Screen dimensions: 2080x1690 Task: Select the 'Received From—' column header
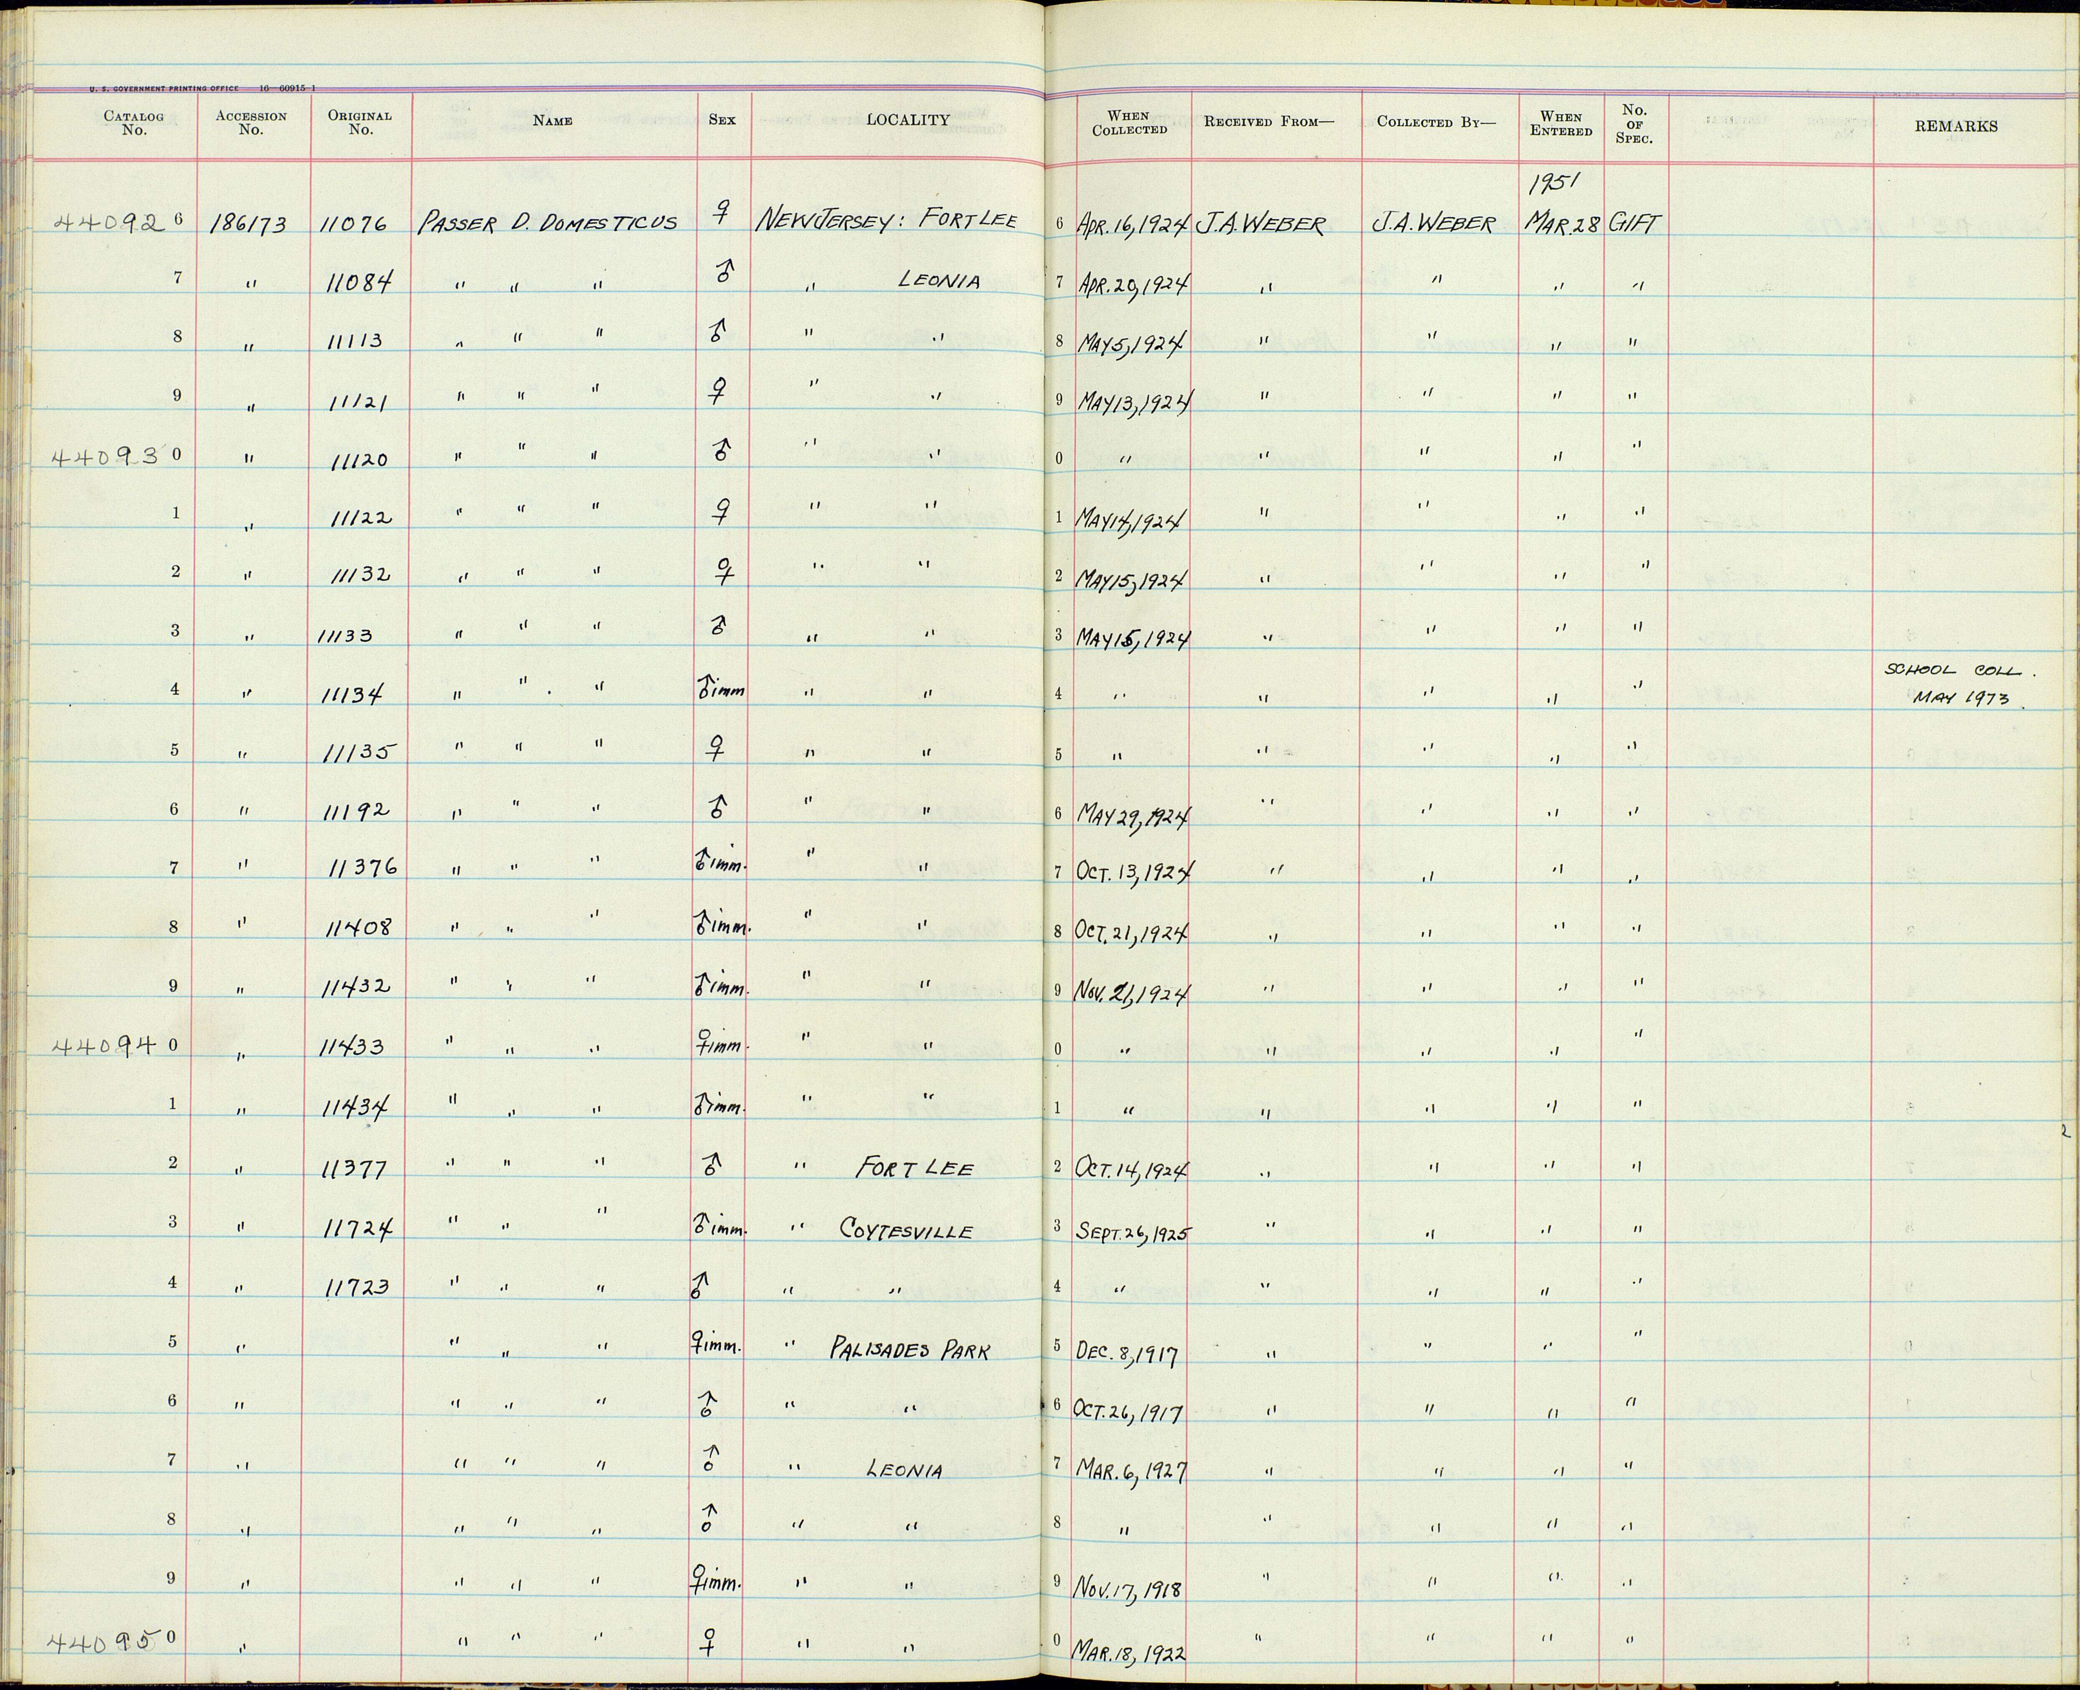1269,122
